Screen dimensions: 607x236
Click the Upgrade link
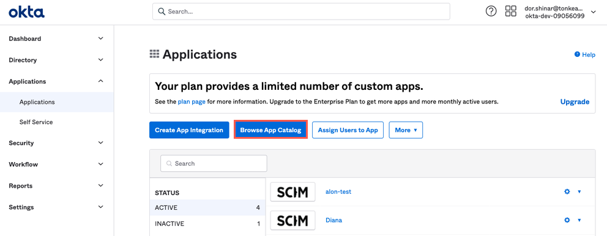click(x=575, y=101)
